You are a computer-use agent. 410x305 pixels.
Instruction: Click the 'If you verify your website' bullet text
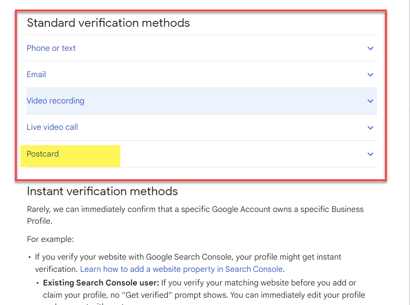coord(188,257)
